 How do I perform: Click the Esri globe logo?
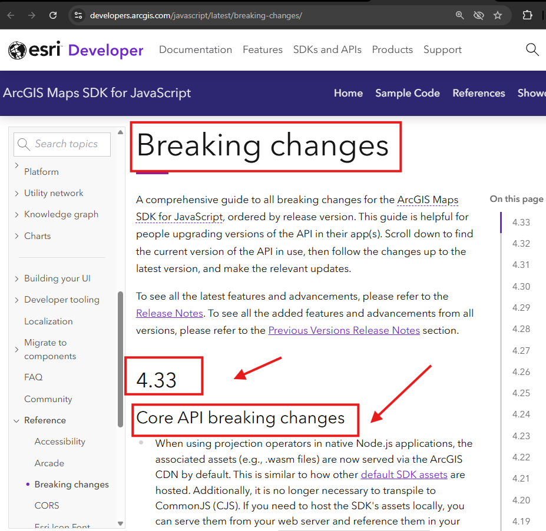[x=17, y=51]
